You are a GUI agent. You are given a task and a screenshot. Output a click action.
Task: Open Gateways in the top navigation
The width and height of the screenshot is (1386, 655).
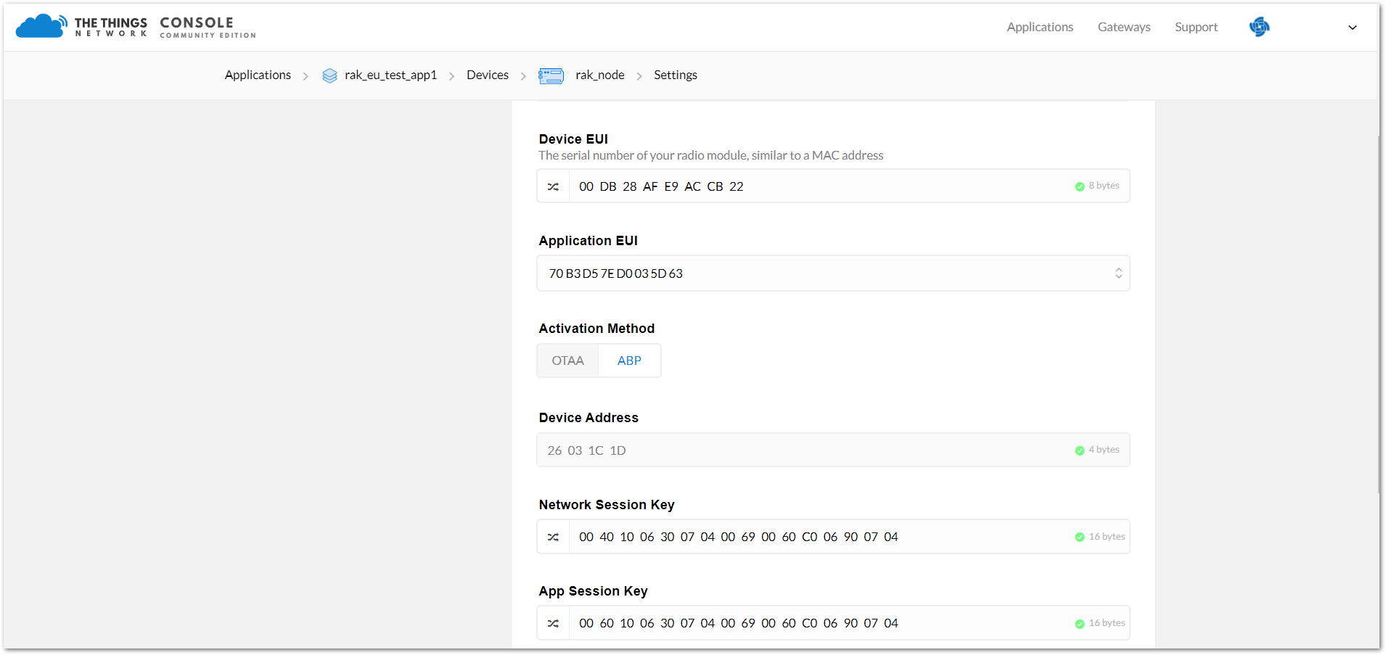(x=1124, y=27)
